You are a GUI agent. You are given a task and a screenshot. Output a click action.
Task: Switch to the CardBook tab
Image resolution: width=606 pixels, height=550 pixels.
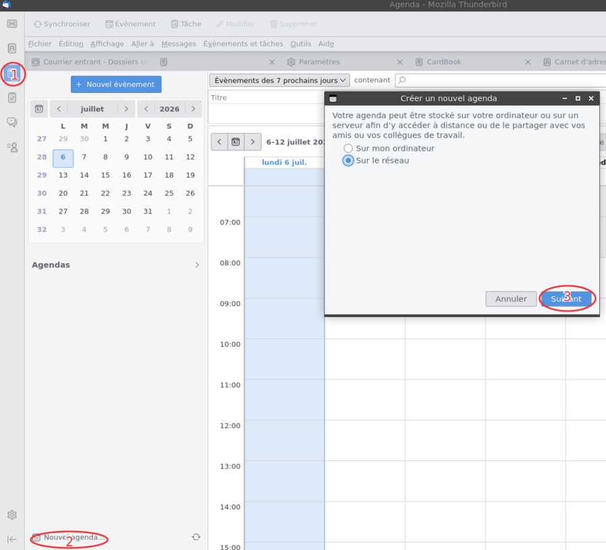pos(444,62)
